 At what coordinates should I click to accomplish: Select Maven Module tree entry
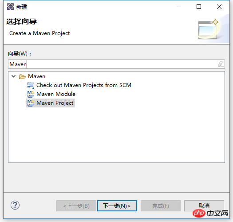(51, 94)
